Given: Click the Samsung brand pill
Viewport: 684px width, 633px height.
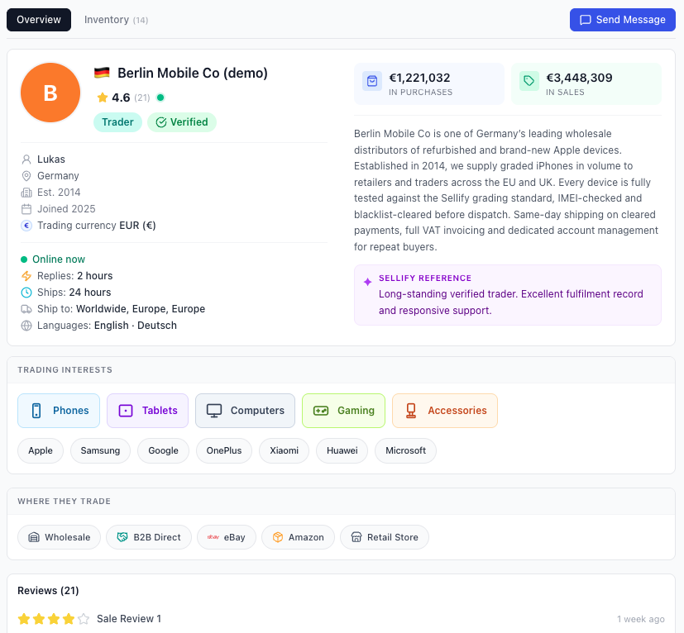Looking at the screenshot, I should [100, 450].
